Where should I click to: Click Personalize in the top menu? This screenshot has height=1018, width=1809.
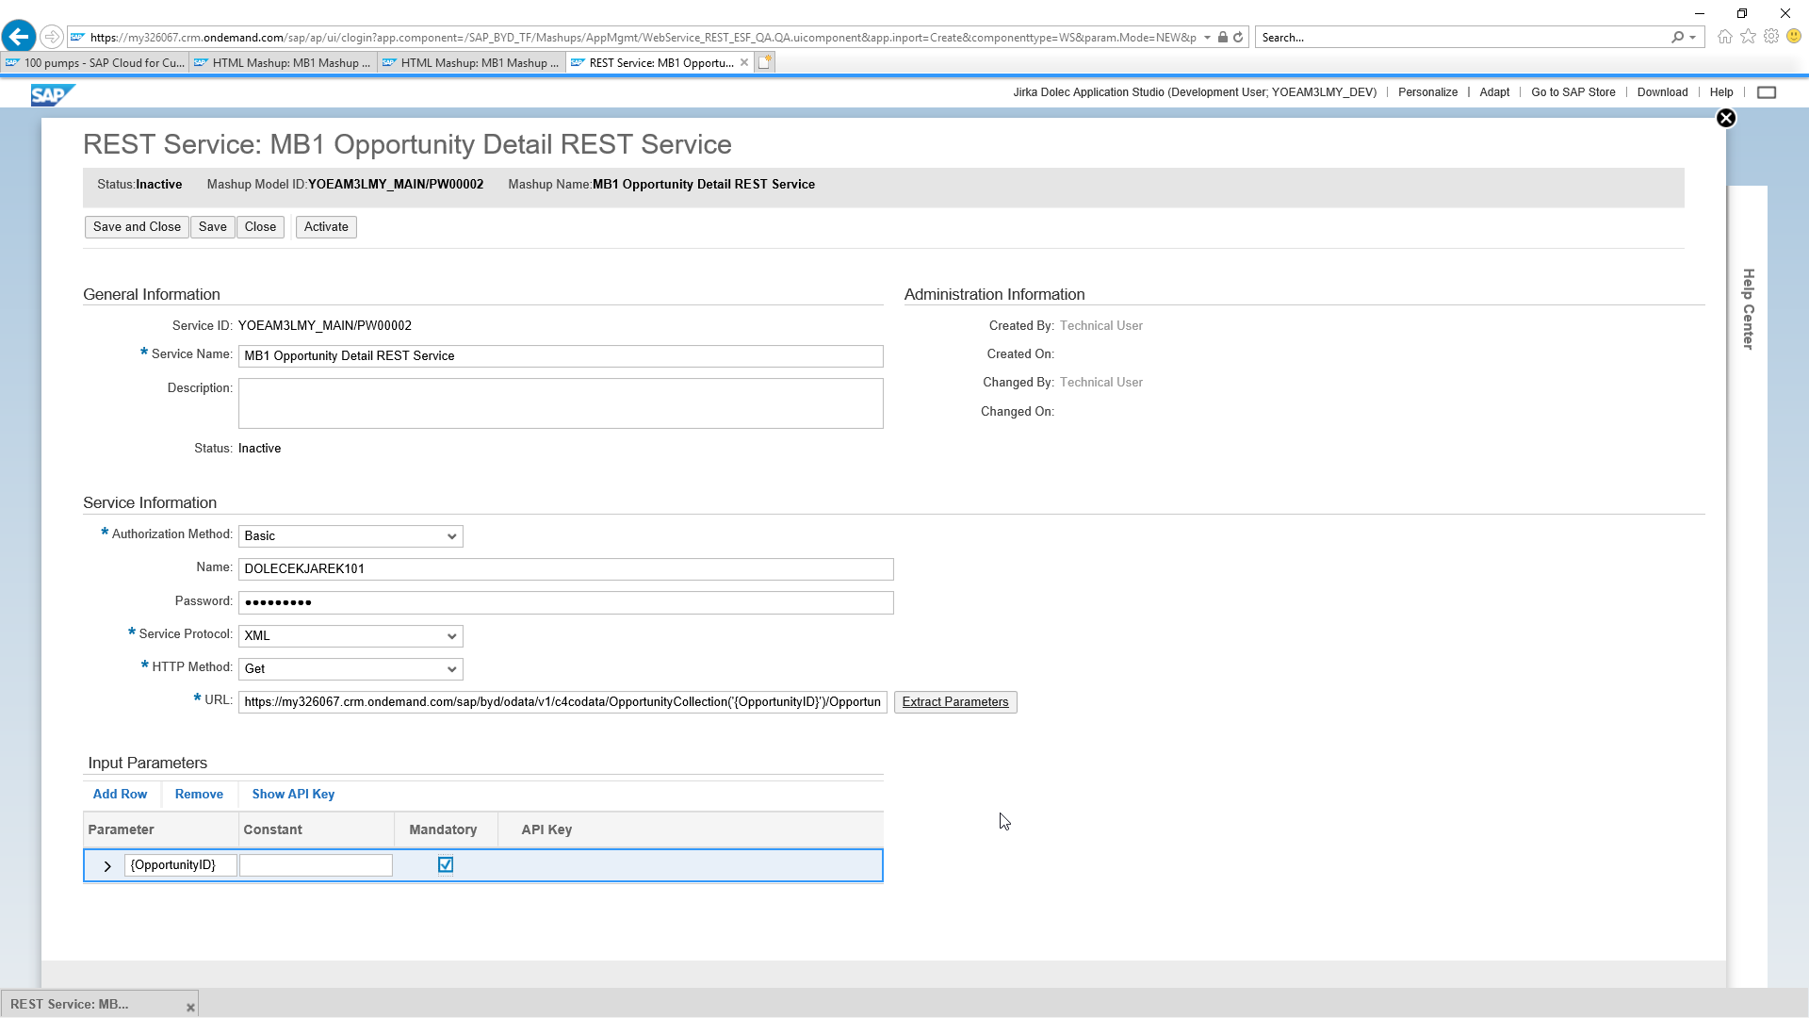(x=1426, y=92)
